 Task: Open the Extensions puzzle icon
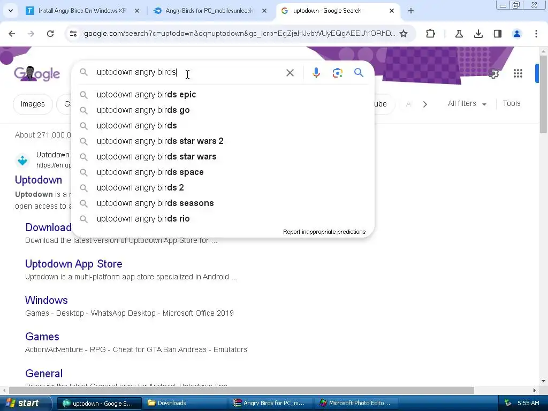click(431, 34)
